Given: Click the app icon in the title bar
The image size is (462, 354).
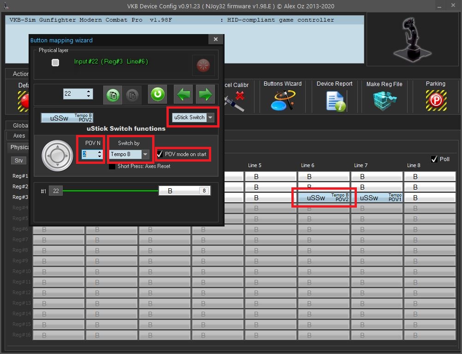Looking at the screenshot, I should (x=6, y=6).
